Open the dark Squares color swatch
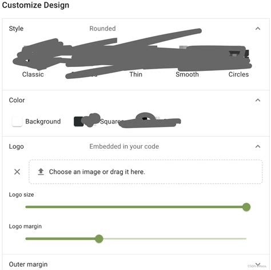271x270 pixels. (x=78, y=121)
